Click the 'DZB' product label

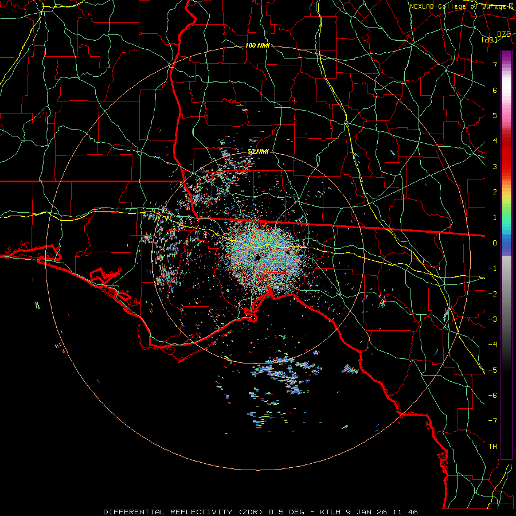504,34
